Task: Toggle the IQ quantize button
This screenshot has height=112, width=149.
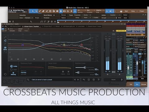Action: [x=75, y=11]
